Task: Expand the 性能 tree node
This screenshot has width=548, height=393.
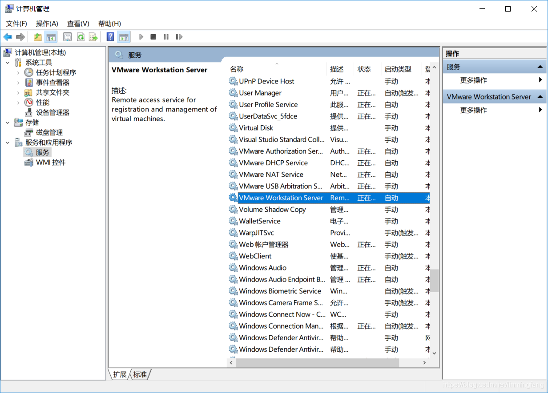Action: tap(18, 103)
